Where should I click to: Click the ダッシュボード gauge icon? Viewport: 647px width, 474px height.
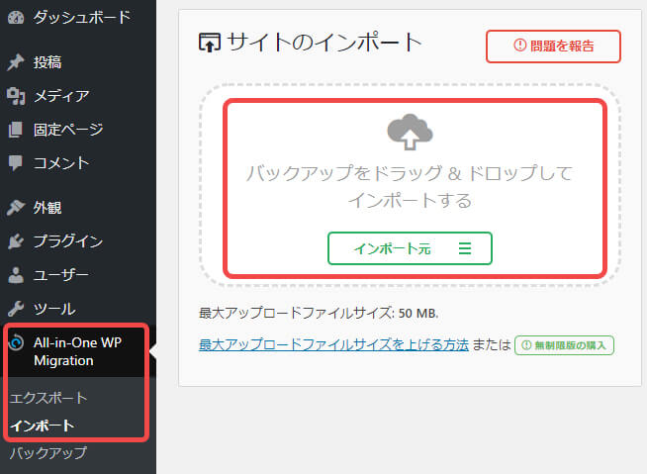tap(15, 17)
